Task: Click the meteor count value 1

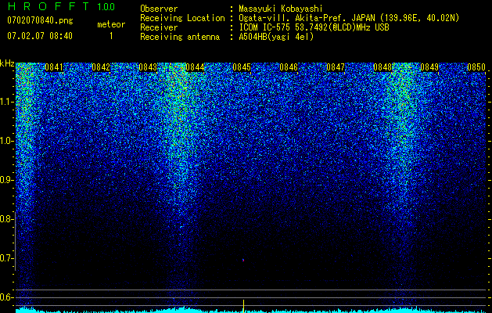Action: pos(111,36)
